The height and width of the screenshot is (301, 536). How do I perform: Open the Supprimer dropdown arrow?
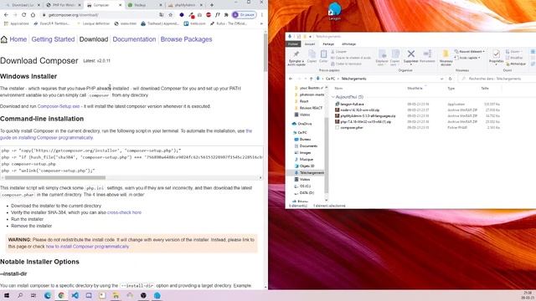411,64
